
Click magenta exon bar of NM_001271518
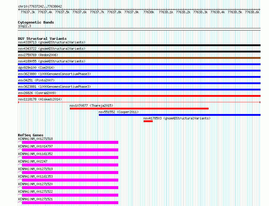70,142
